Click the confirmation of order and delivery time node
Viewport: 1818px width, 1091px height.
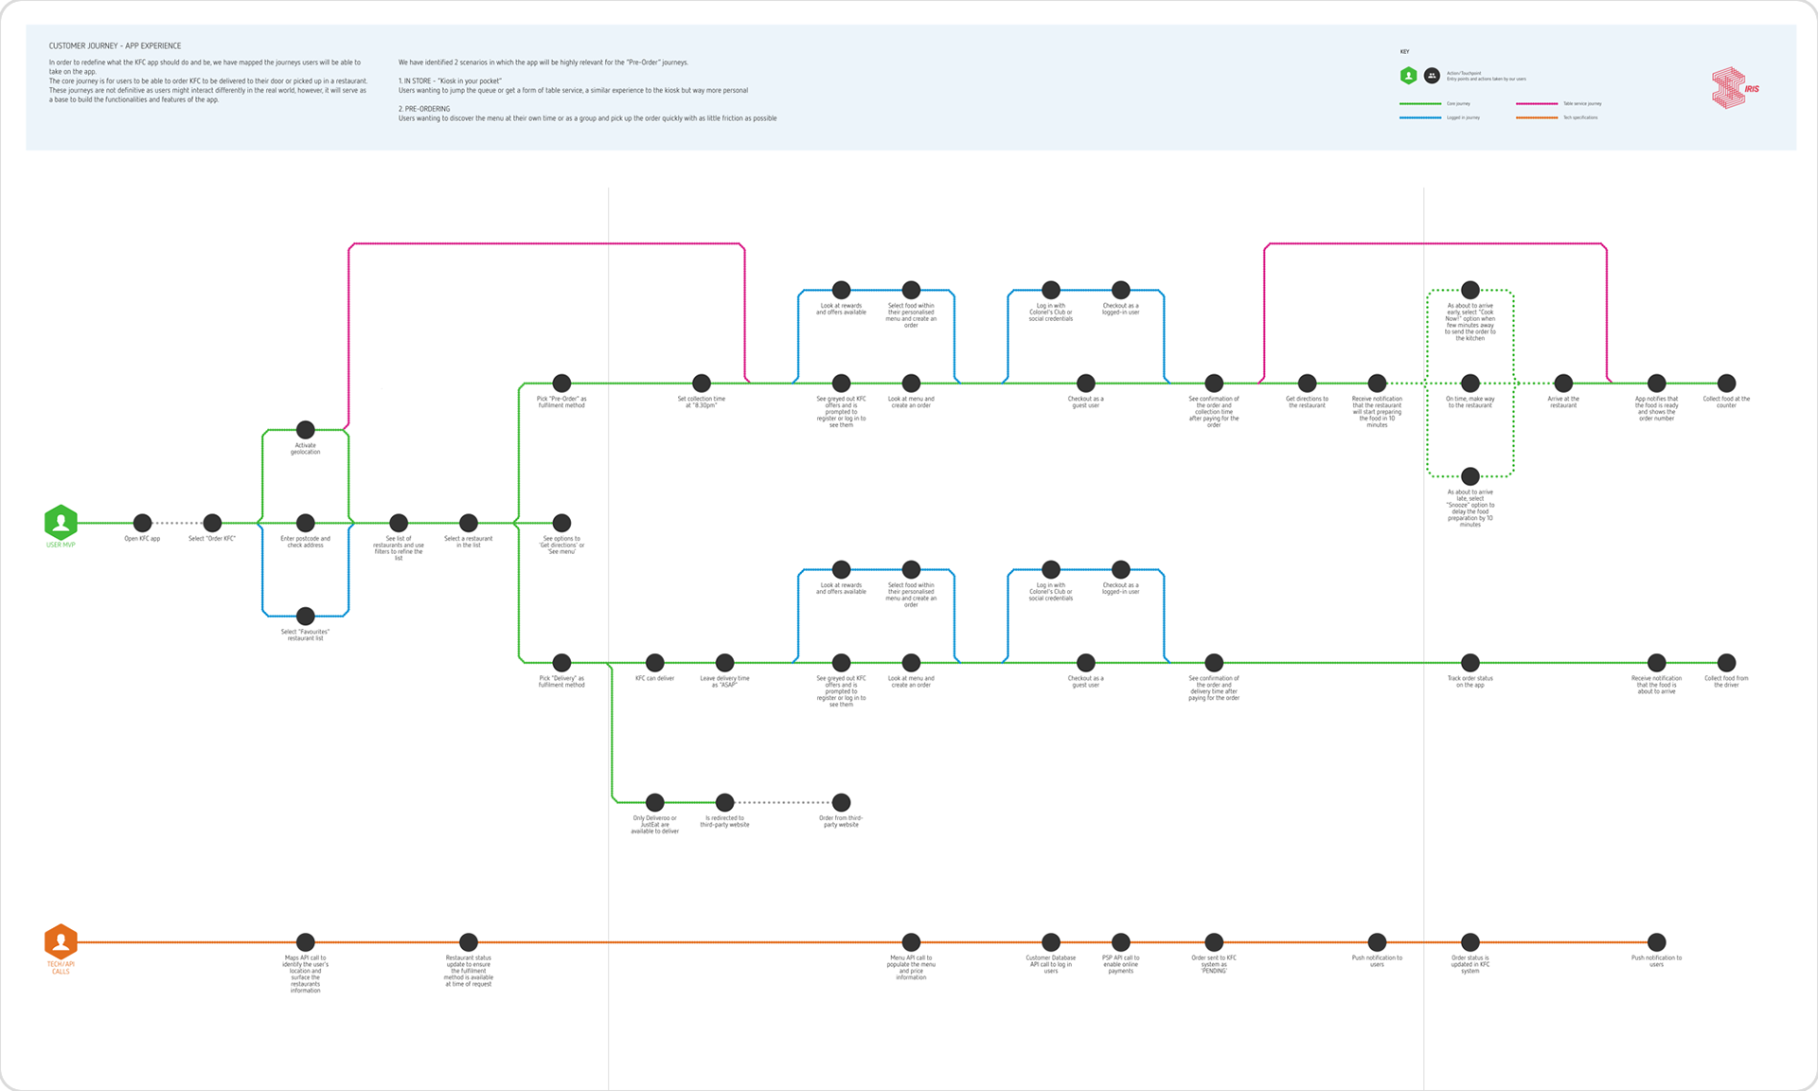click(x=1214, y=663)
